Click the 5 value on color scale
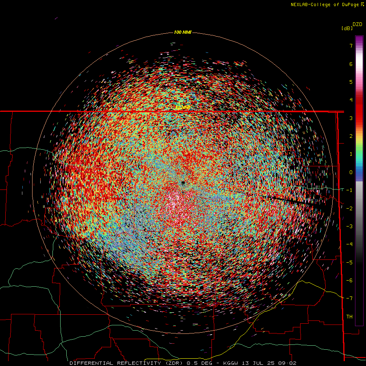Viewport: 366px width, 366px height. [351, 82]
